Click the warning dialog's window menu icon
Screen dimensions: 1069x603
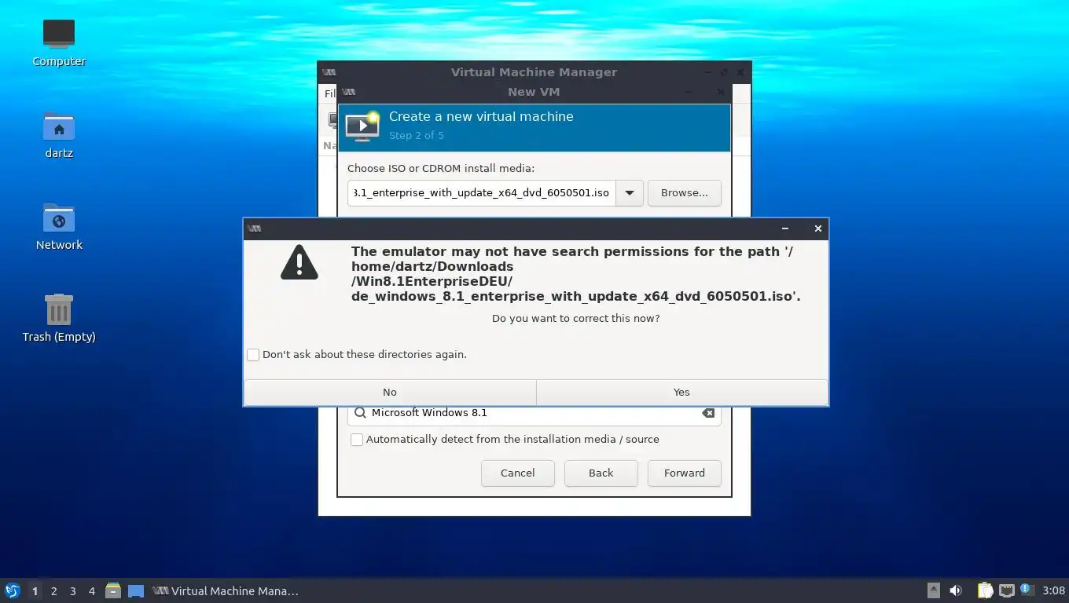pos(254,228)
